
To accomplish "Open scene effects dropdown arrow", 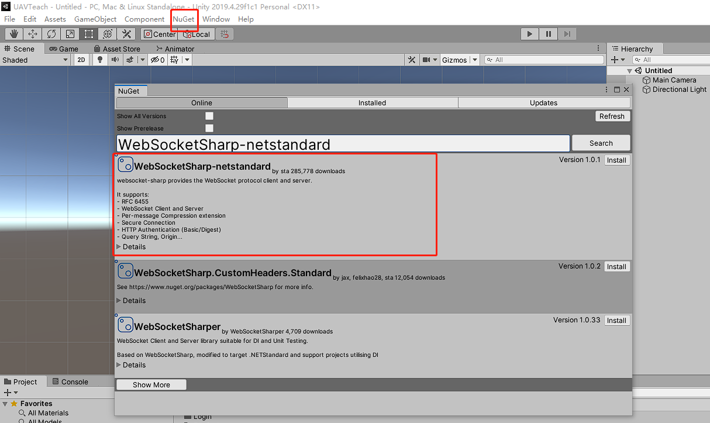I will pyautogui.click(x=143, y=60).
